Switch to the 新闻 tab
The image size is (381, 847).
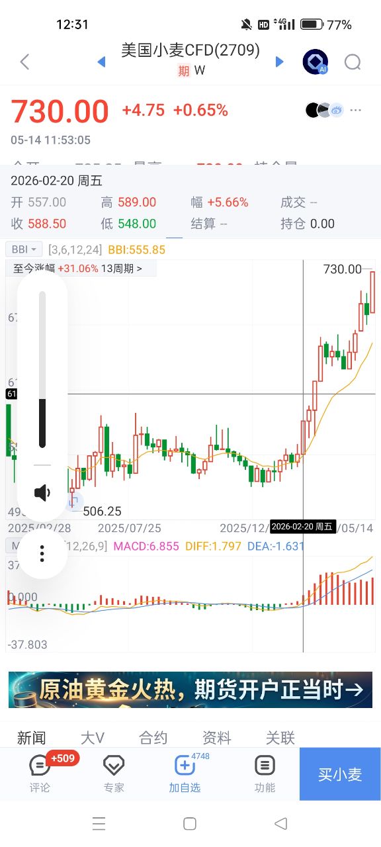pos(31,737)
